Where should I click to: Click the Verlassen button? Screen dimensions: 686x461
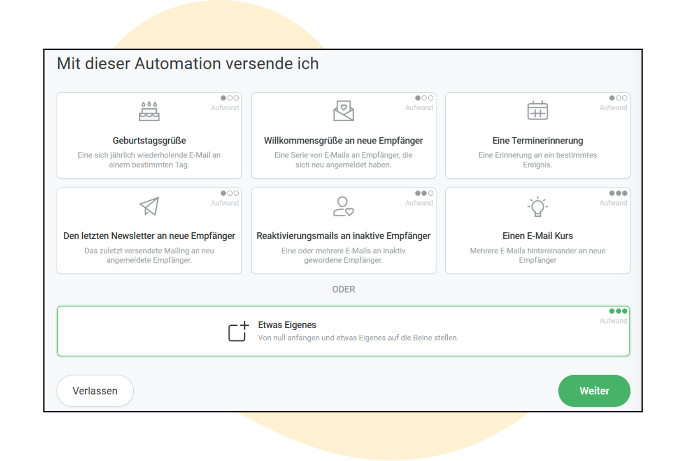coord(95,391)
